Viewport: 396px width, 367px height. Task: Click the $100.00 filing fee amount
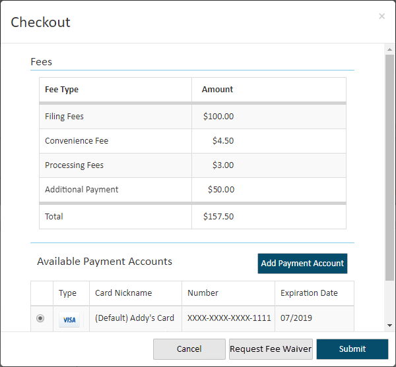pyautogui.click(x=218, y=116)
